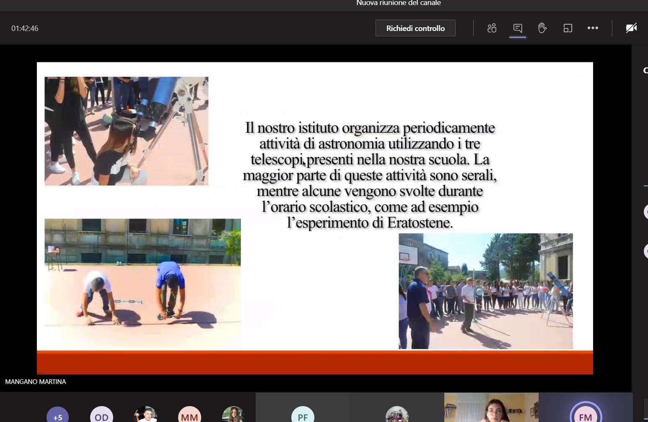
Task: Click the Richiedi controllo button
Action: click(415, 28)
